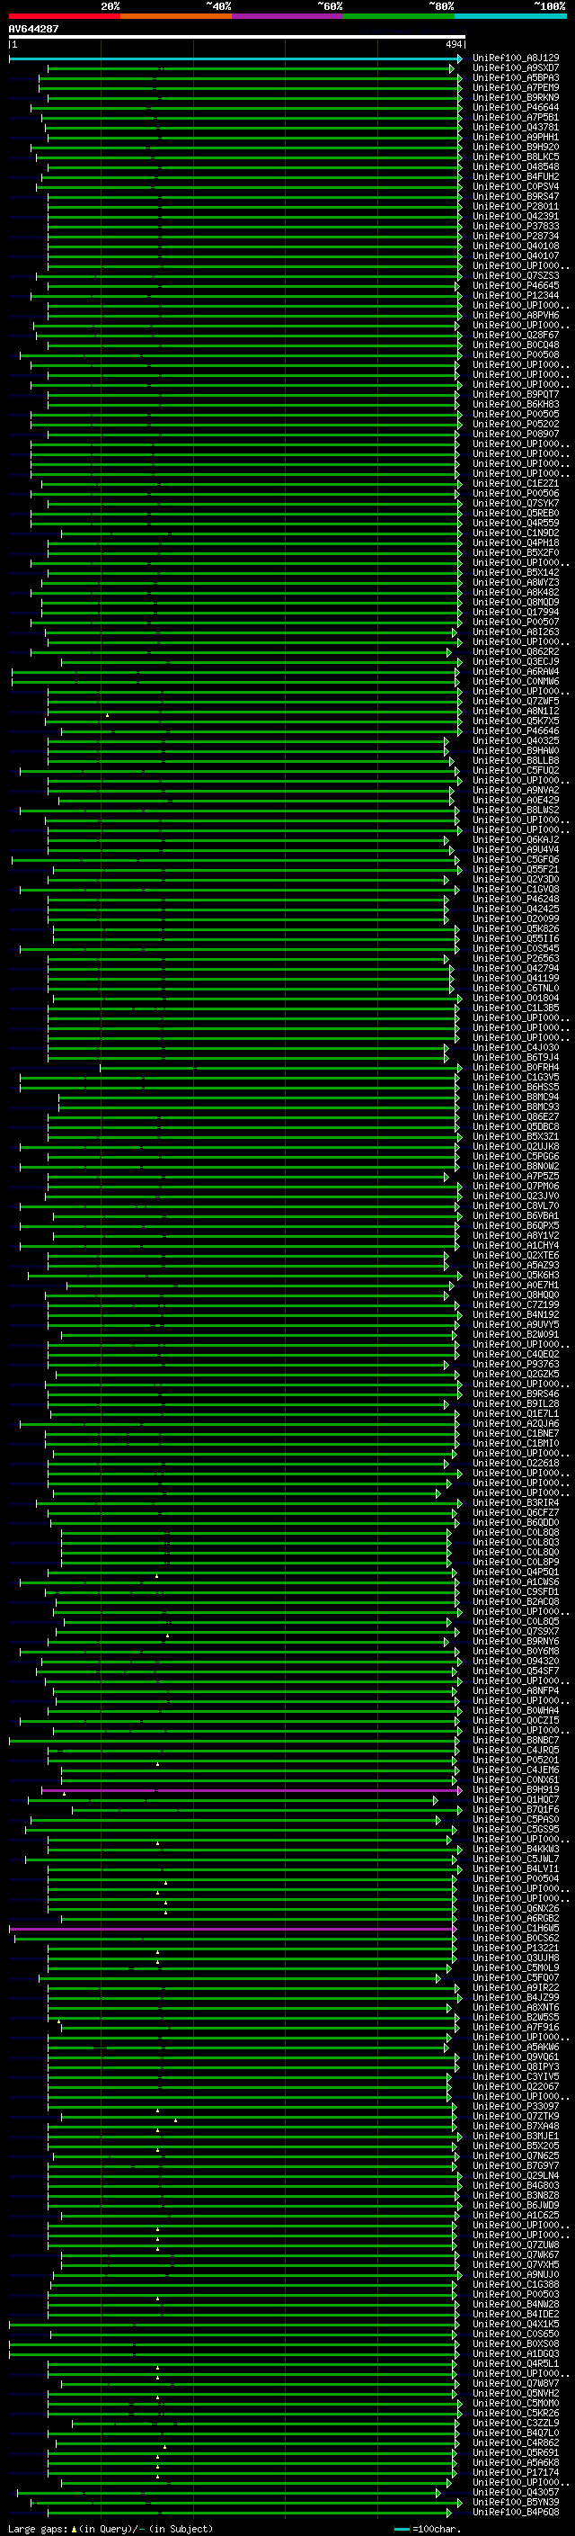Click the UniRef100_P05202 label

click(x=516, y=424)
